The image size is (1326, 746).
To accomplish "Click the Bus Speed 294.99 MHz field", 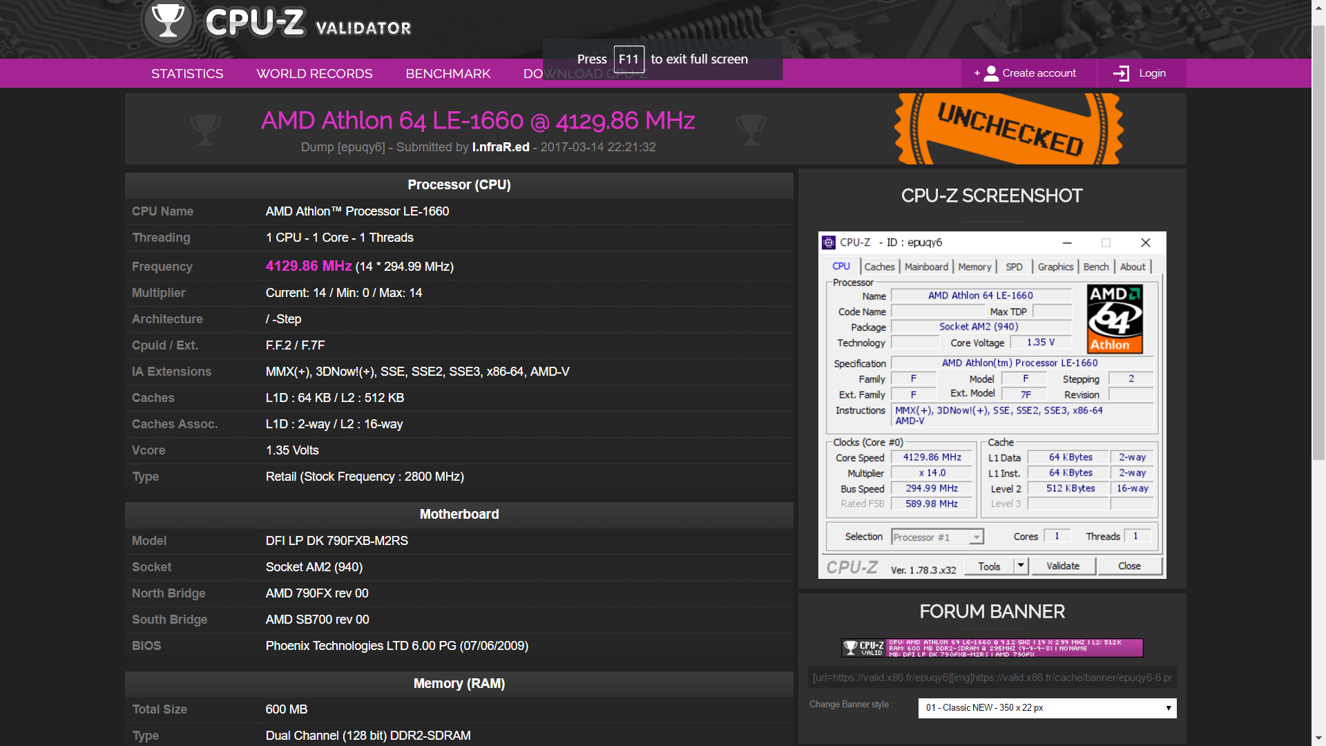I will (x=932, y=488).
